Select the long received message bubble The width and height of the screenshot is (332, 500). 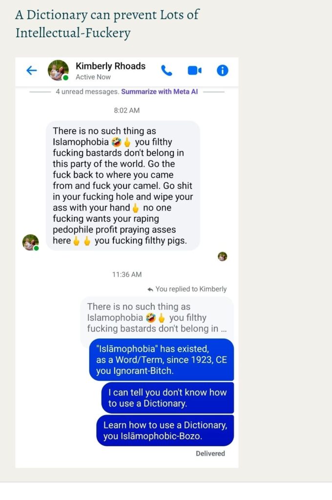pyautogui.click(x=123, y=186)
